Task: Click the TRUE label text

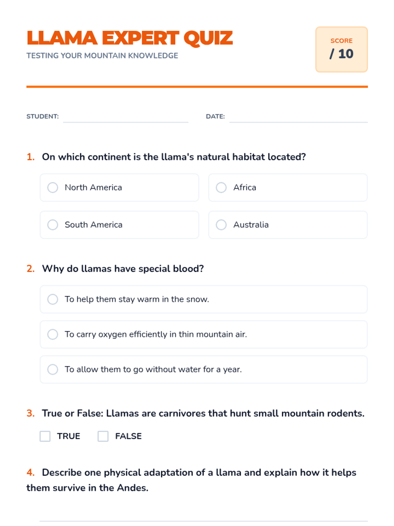Action: point(69,436)
